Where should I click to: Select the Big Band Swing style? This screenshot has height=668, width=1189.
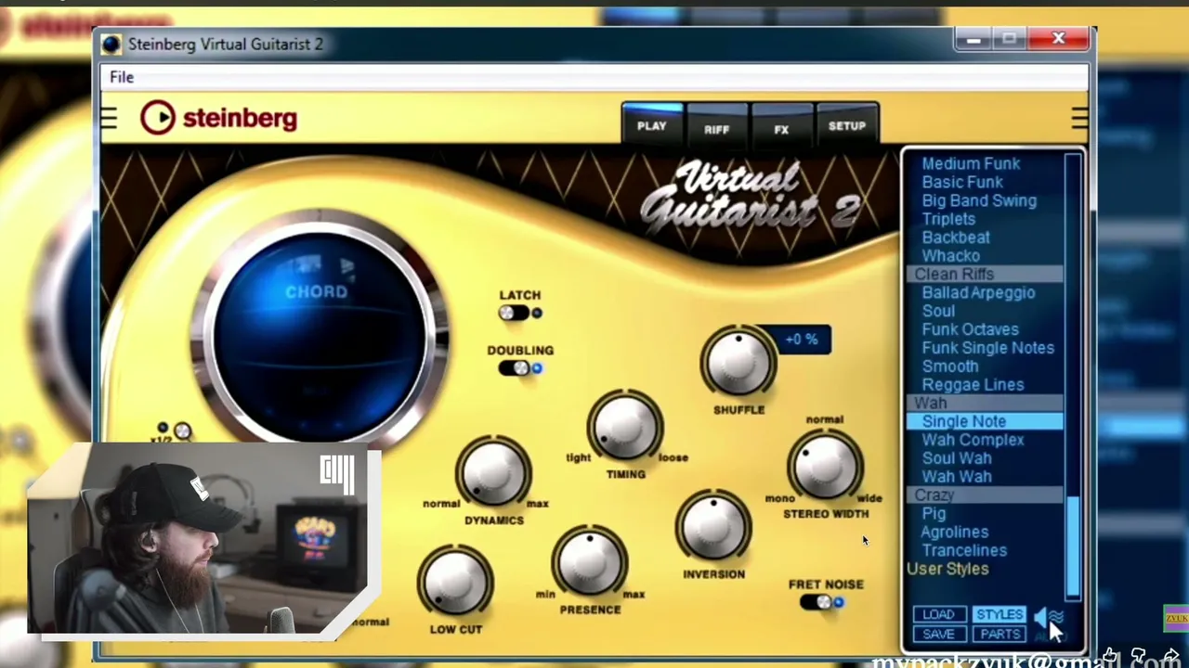[x=979, y=200]
